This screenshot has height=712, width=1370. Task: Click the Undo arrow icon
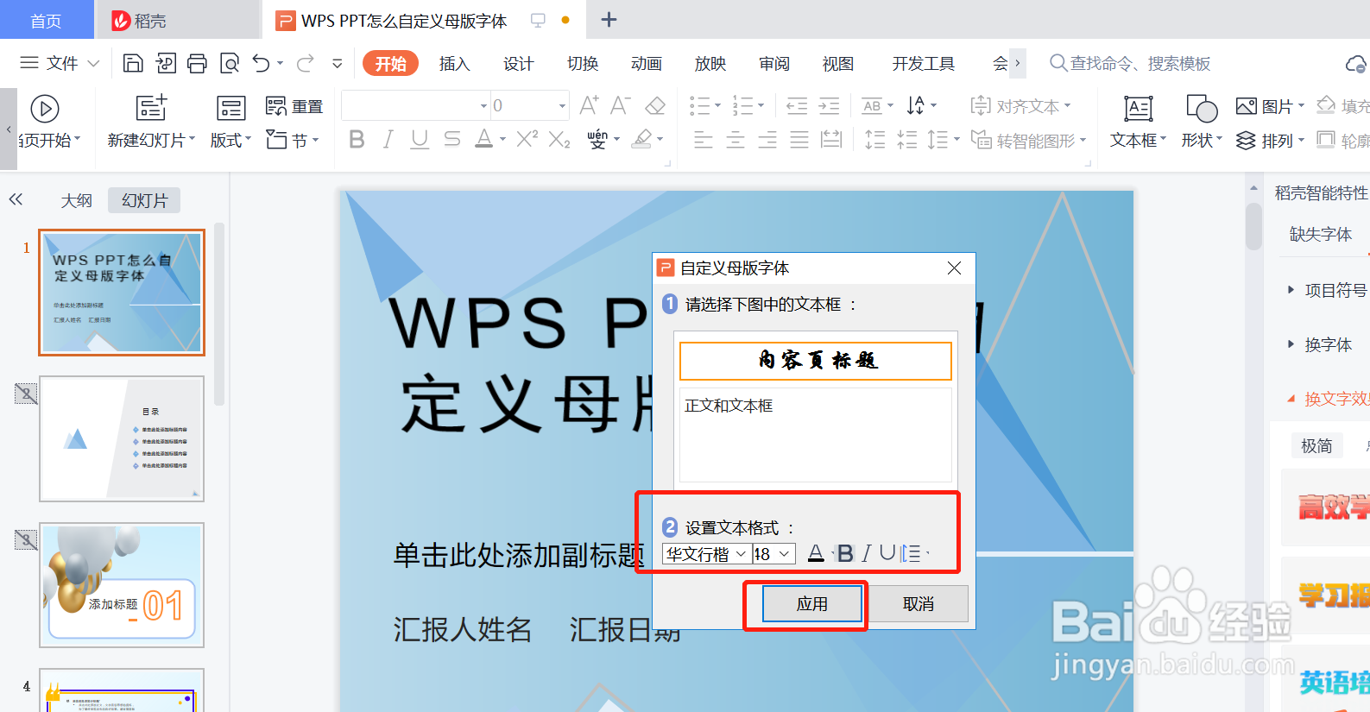[x=262, y=63]
